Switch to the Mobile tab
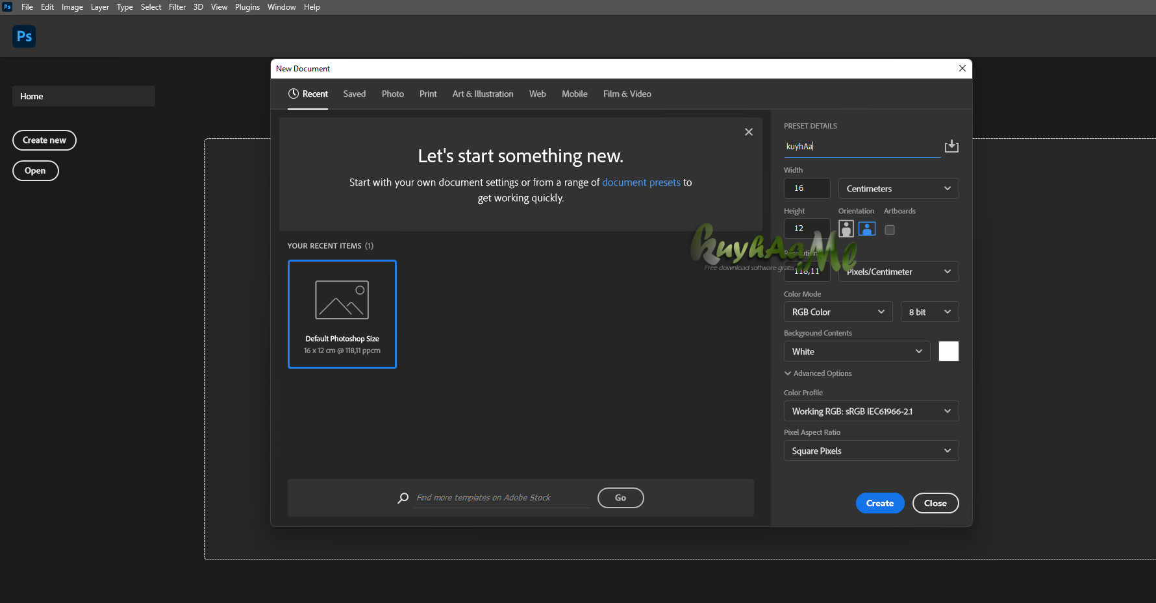This screenshot has width=1156, height=603. coord(575,93)
